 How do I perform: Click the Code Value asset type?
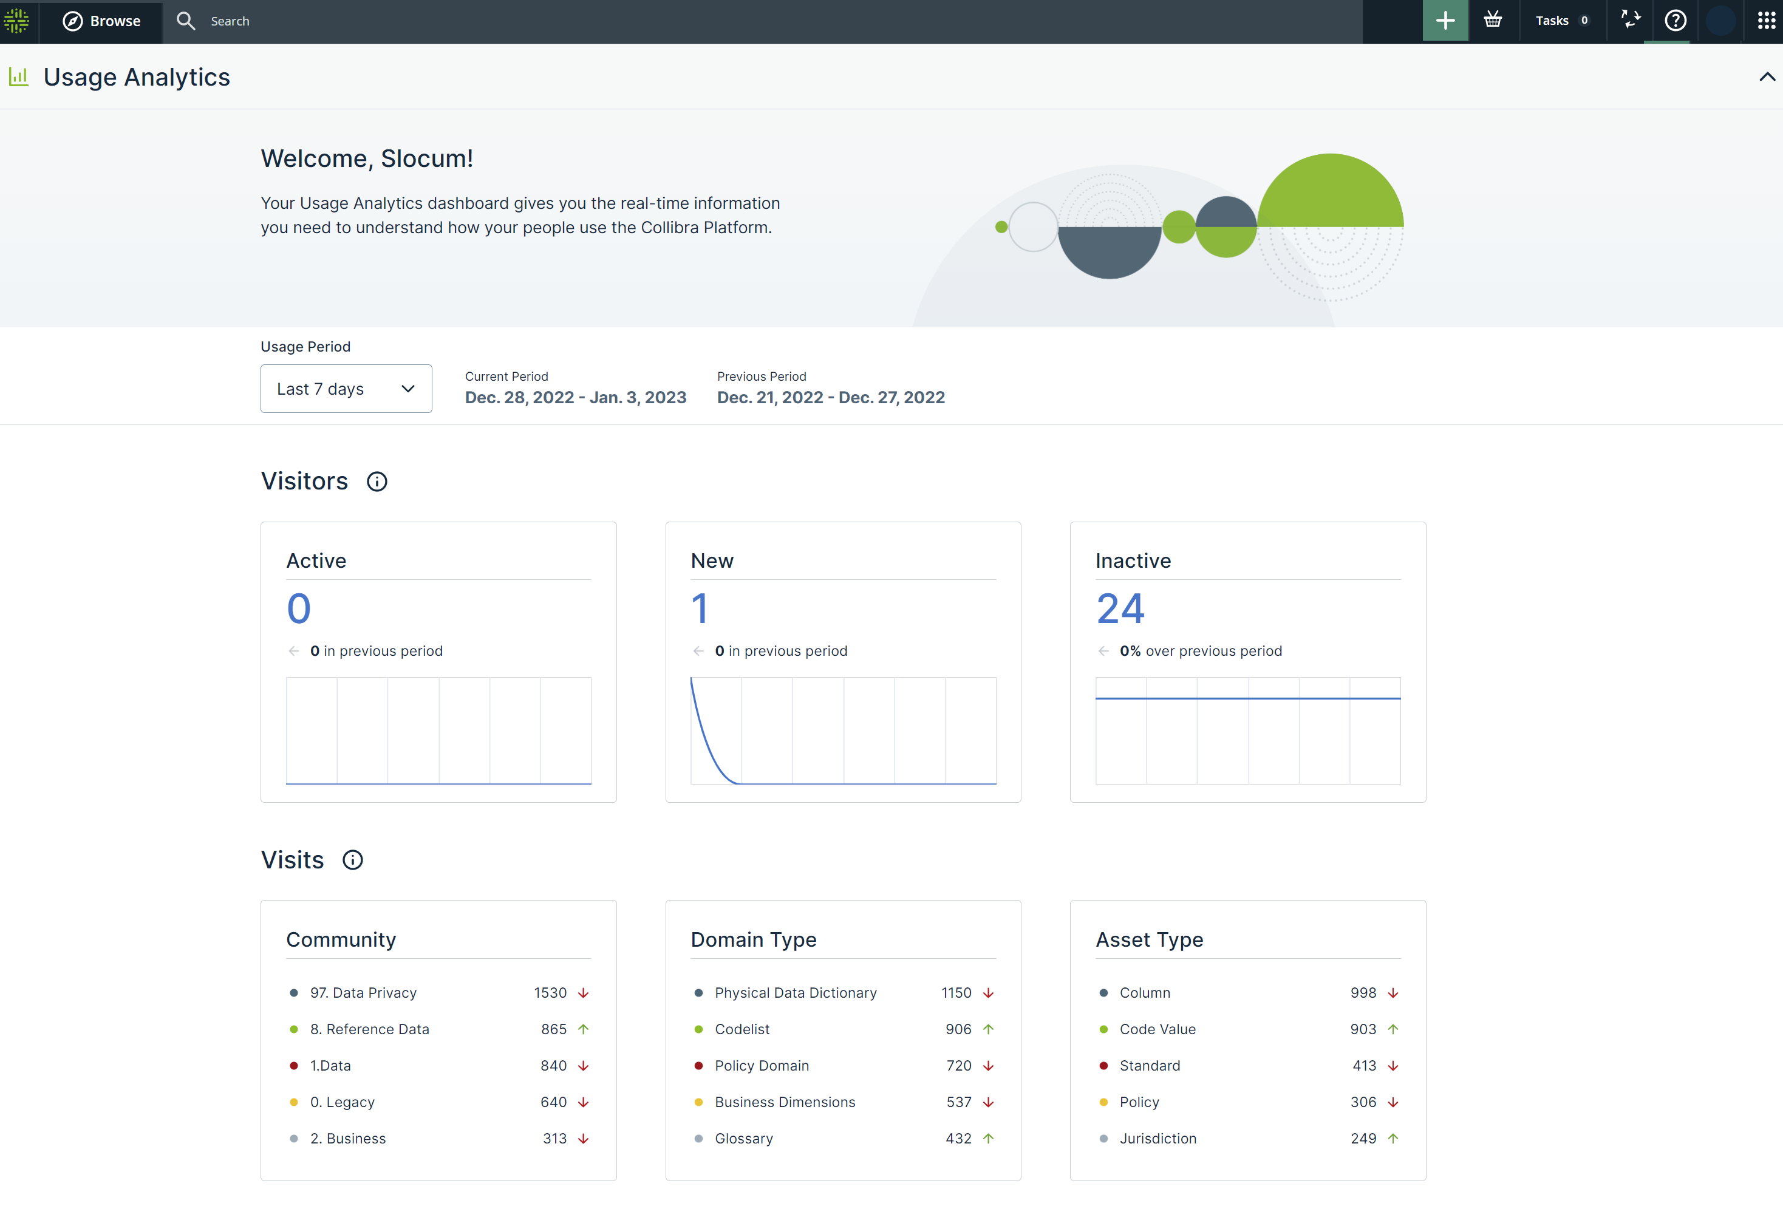click(1248, 1029)
